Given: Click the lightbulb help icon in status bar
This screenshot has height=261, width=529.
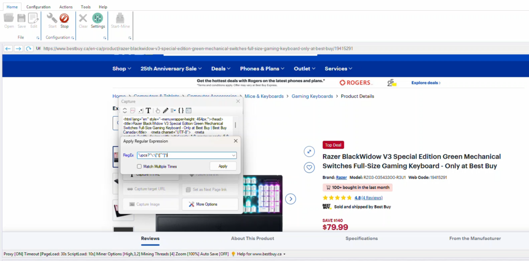Looking at the screenshot, I should tap(233, 254).
